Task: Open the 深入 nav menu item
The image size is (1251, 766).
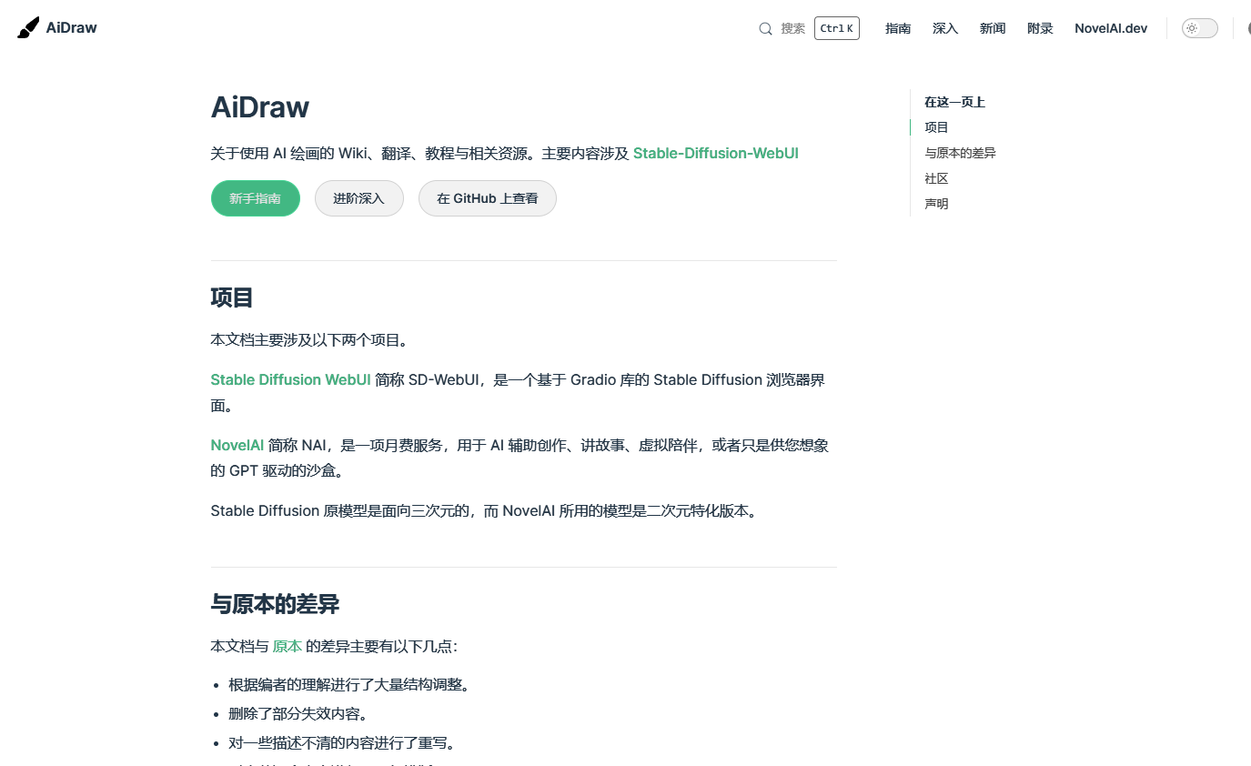Action: [x=945, y=28]
